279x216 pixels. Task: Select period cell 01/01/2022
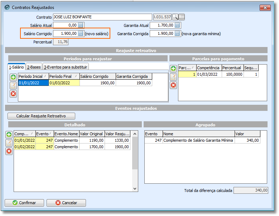pos(33,83)
